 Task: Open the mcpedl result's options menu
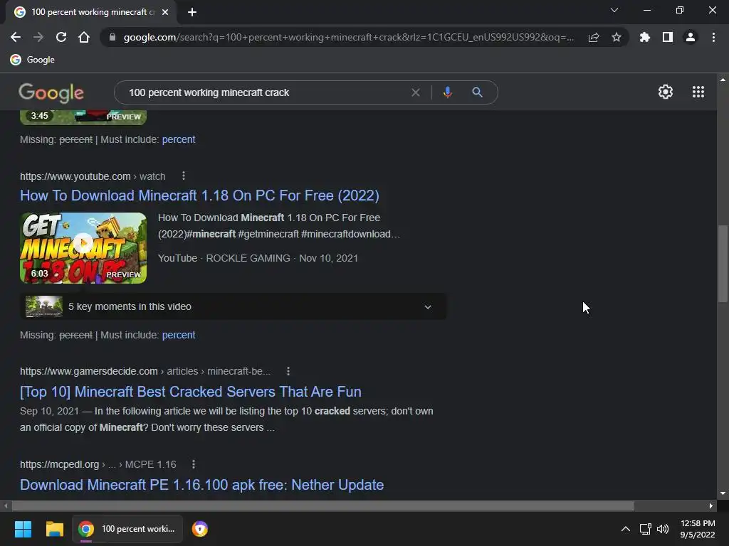(194, 464)
